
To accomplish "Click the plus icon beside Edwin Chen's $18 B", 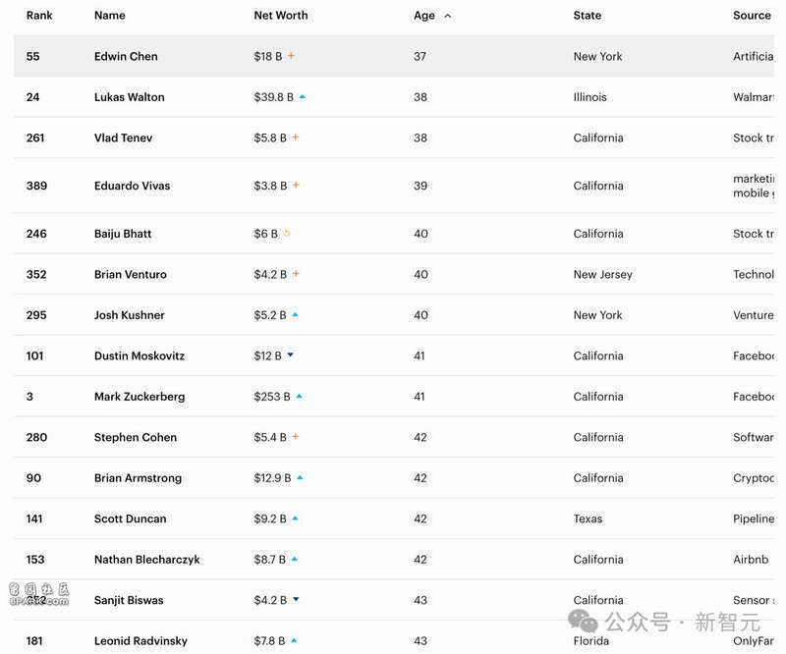I will tap(292, 56).
